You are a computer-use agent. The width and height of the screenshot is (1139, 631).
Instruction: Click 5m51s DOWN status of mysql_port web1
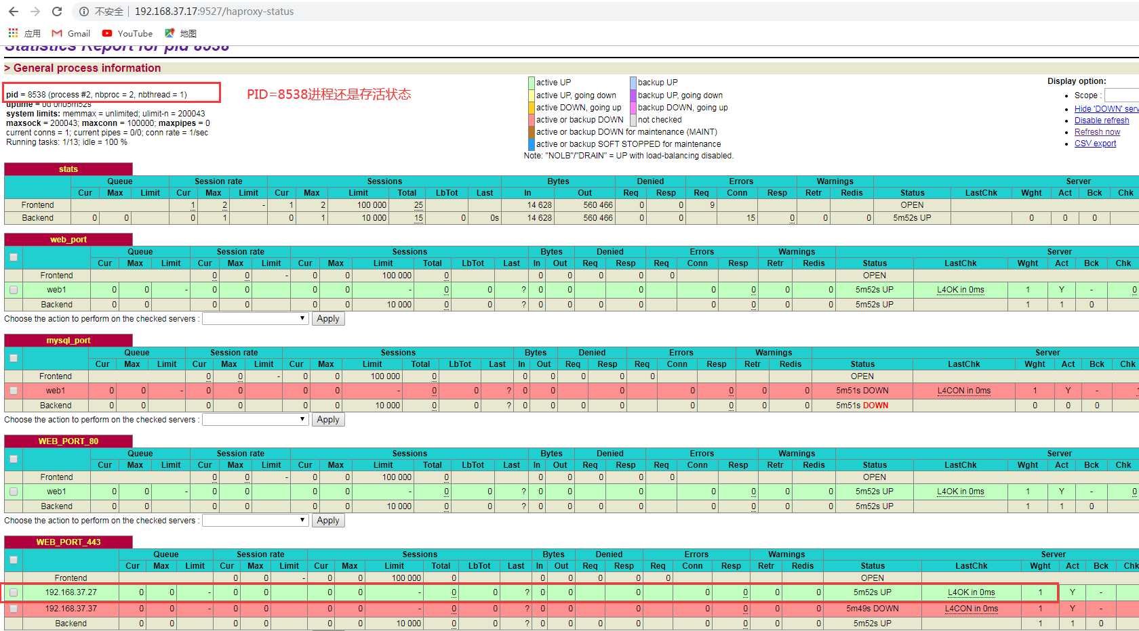[862, 391]
